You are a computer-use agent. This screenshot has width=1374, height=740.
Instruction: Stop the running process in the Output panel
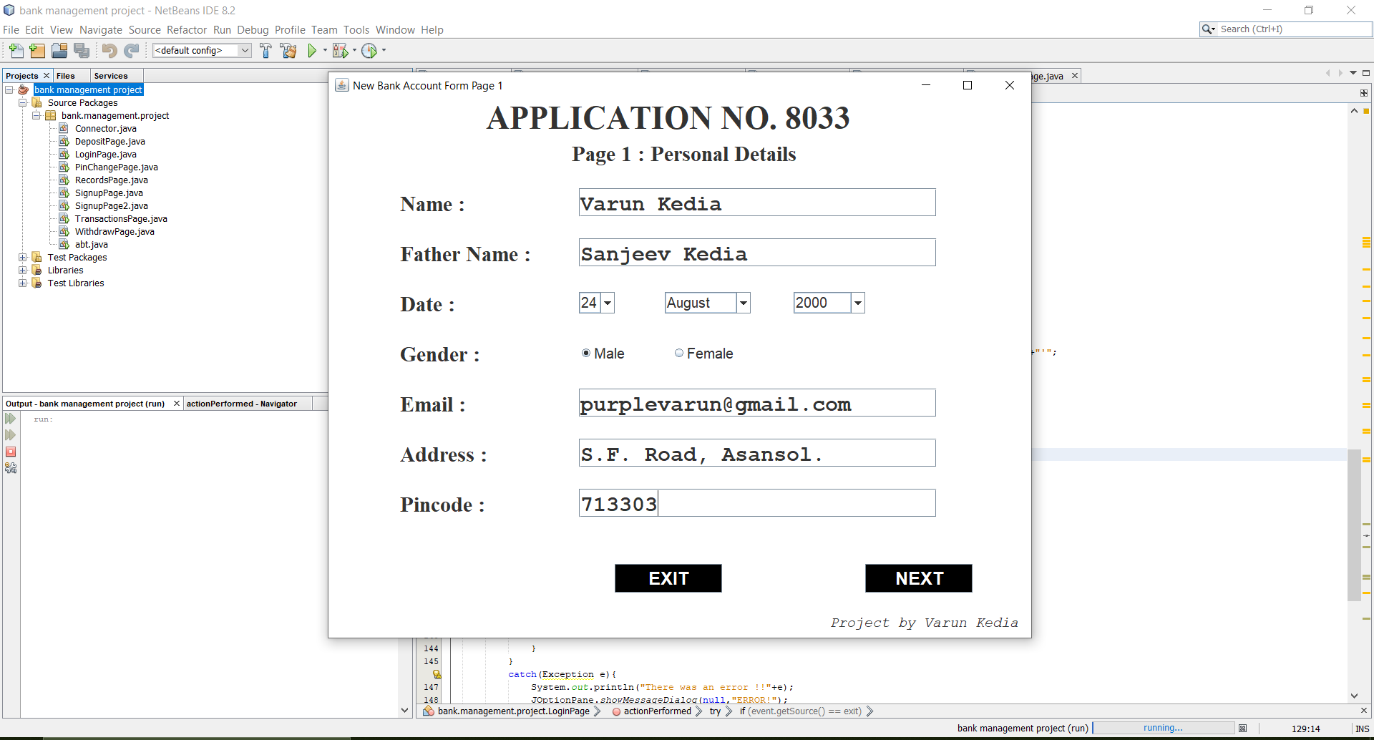(x=10, y=452)
